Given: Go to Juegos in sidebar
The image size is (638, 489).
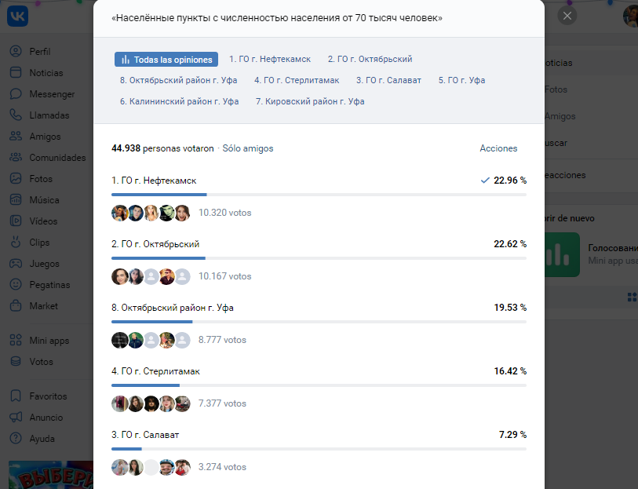Looking at the screenshot, I should click(x=16, y=264).
